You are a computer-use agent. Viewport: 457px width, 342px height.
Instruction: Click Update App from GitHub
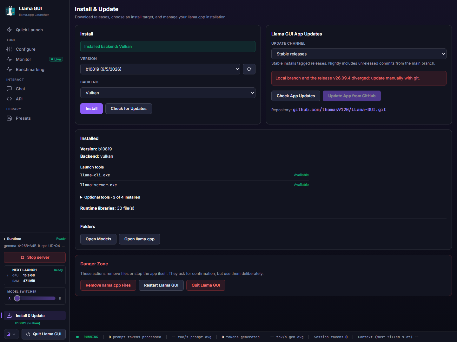[x=352, y=96]
